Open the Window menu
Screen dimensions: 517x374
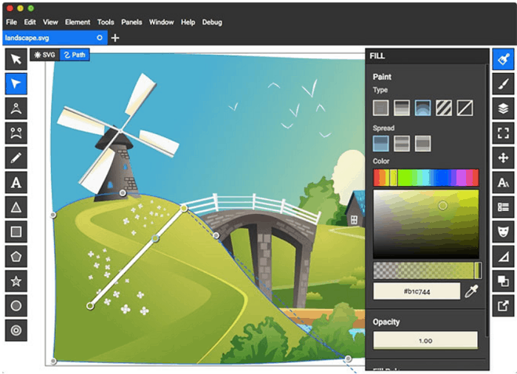click(161, 22)
